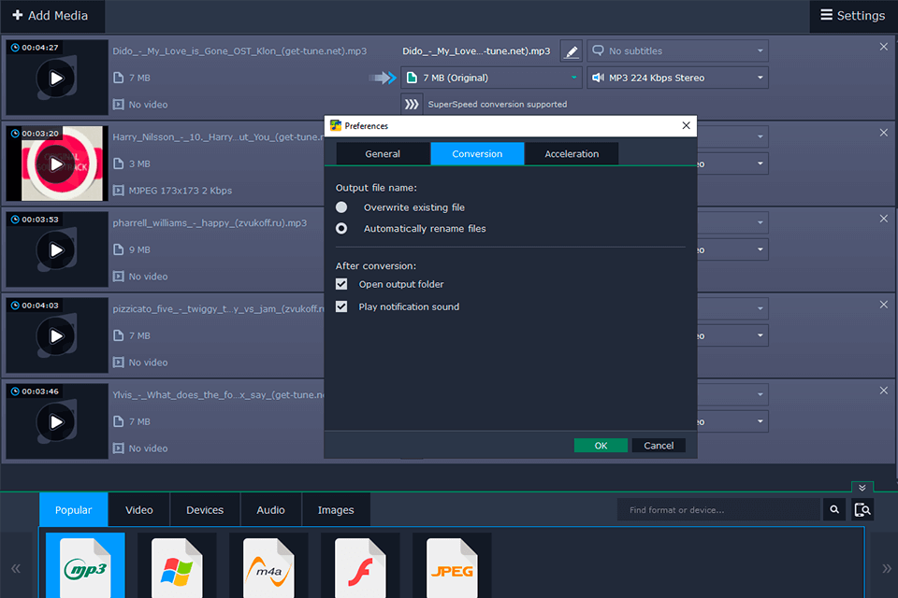Select the MP3 format icon

[84, 565]
